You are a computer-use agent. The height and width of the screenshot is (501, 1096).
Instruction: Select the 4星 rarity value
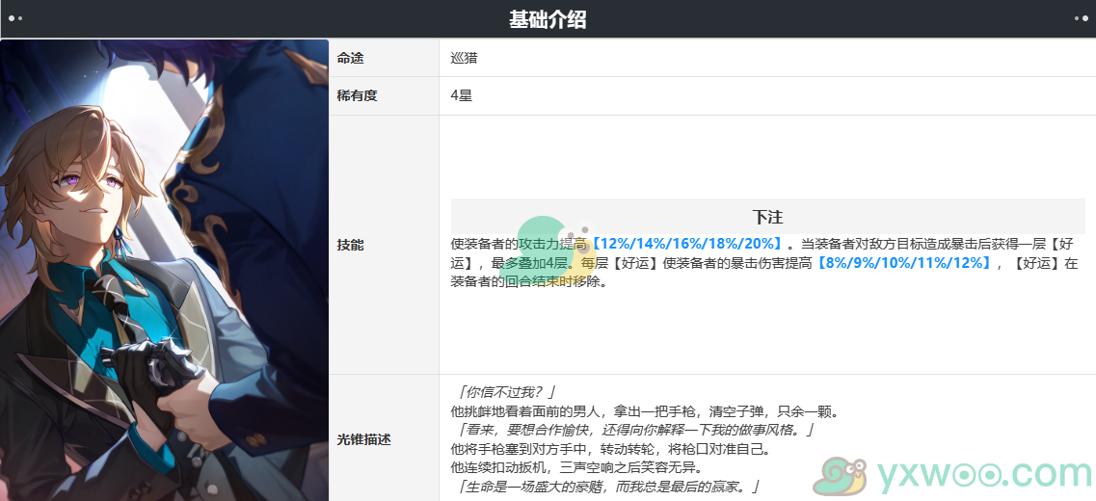click(462, 95)
